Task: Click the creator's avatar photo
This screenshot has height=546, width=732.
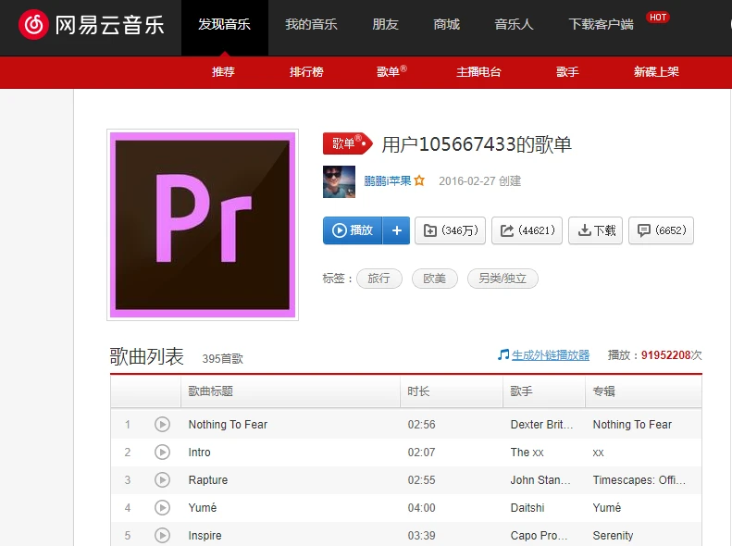Action: pyautogui.click(x=339, y=181)
